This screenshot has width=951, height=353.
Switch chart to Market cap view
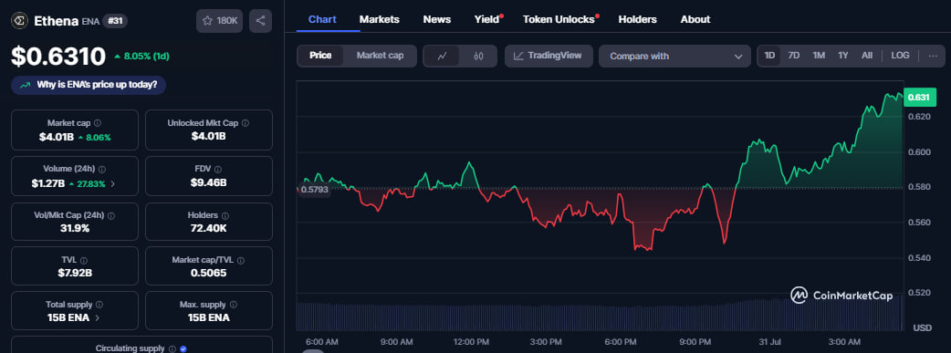point(380,56)
